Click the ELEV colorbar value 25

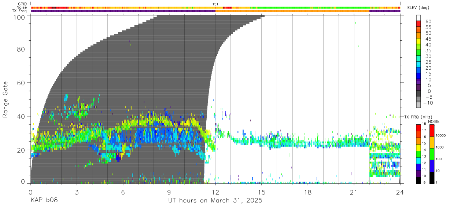pos(428,62)
